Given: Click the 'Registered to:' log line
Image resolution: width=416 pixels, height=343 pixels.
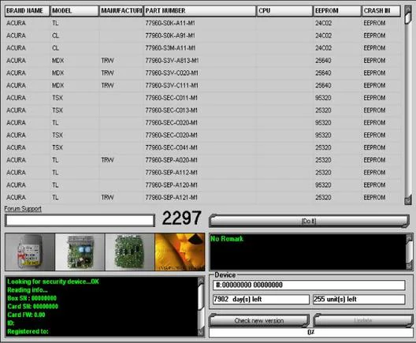Looking at the screenshot, I should [x=28, y=331].
